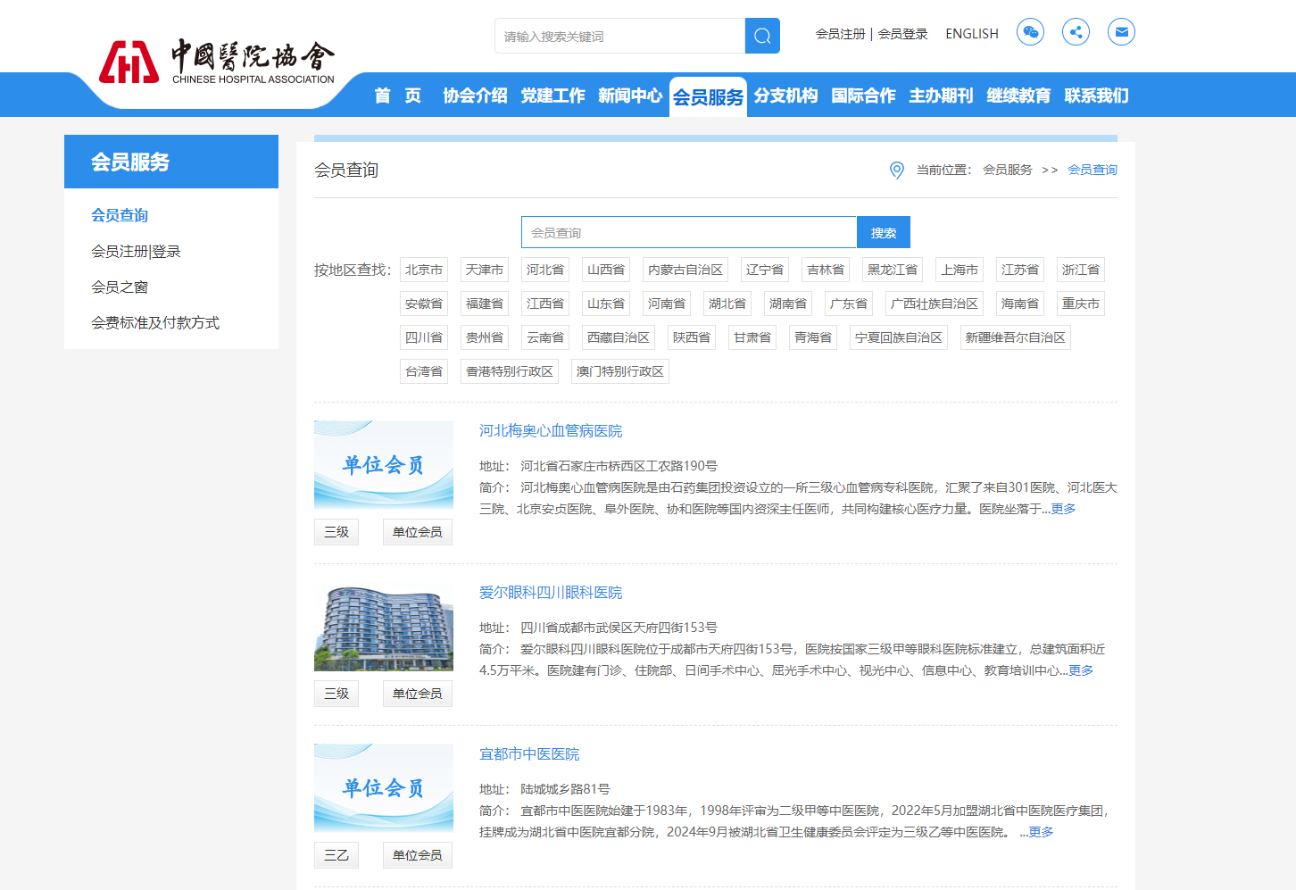Filter members by 内蒙古自治区
The width and height of the screenshot is (1296, 890).
pos(685,270)
